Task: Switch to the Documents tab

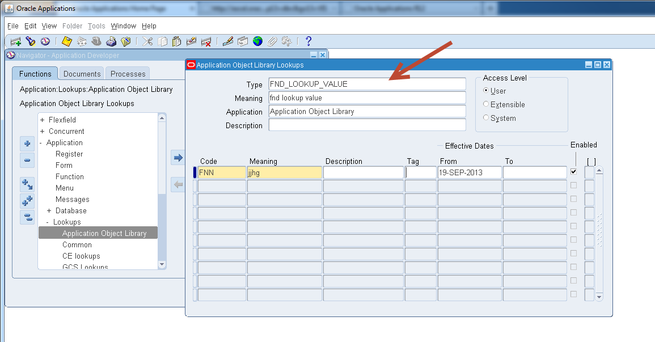Action: [x=82, y=74]
